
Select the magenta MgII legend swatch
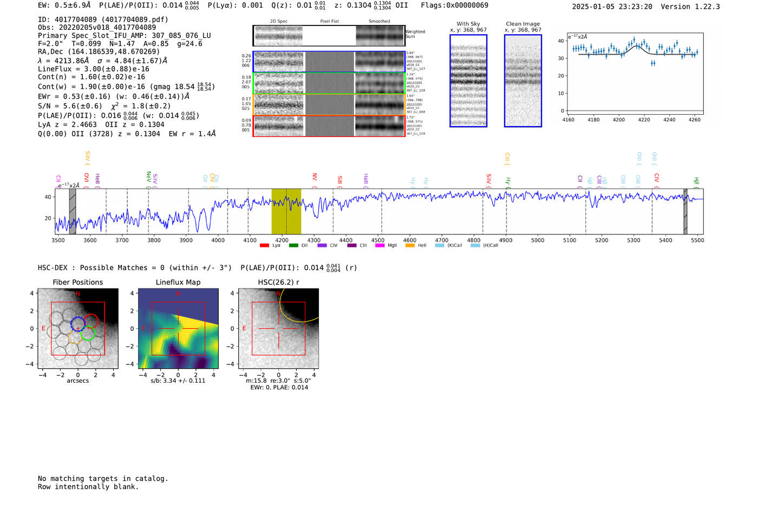point(380,246)
